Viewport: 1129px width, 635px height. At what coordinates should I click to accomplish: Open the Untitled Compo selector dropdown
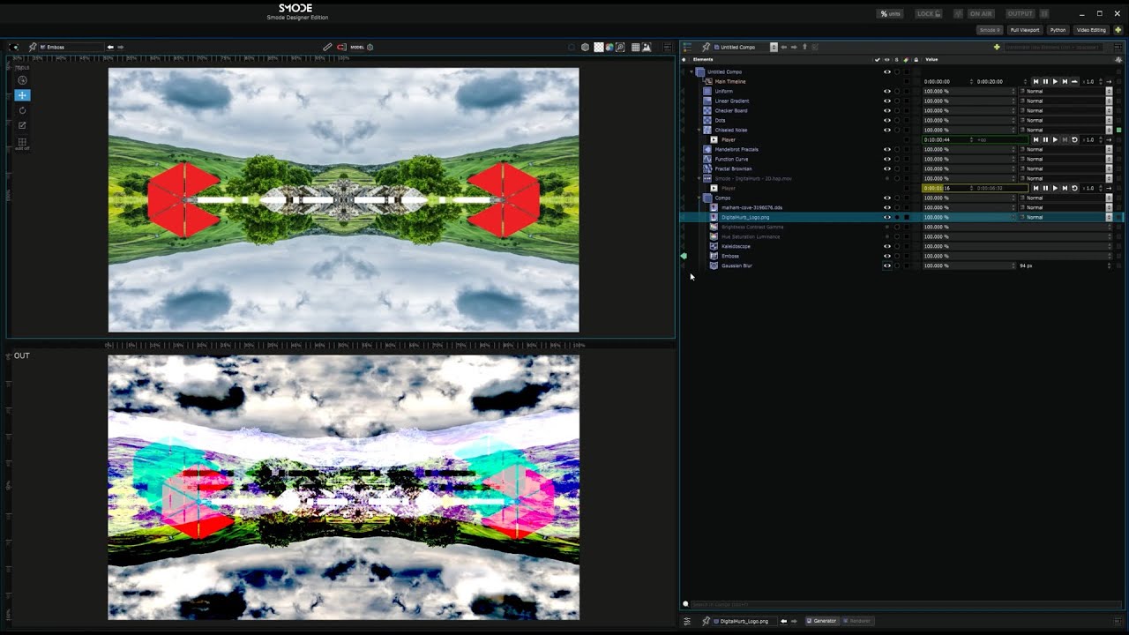[774, 47]
